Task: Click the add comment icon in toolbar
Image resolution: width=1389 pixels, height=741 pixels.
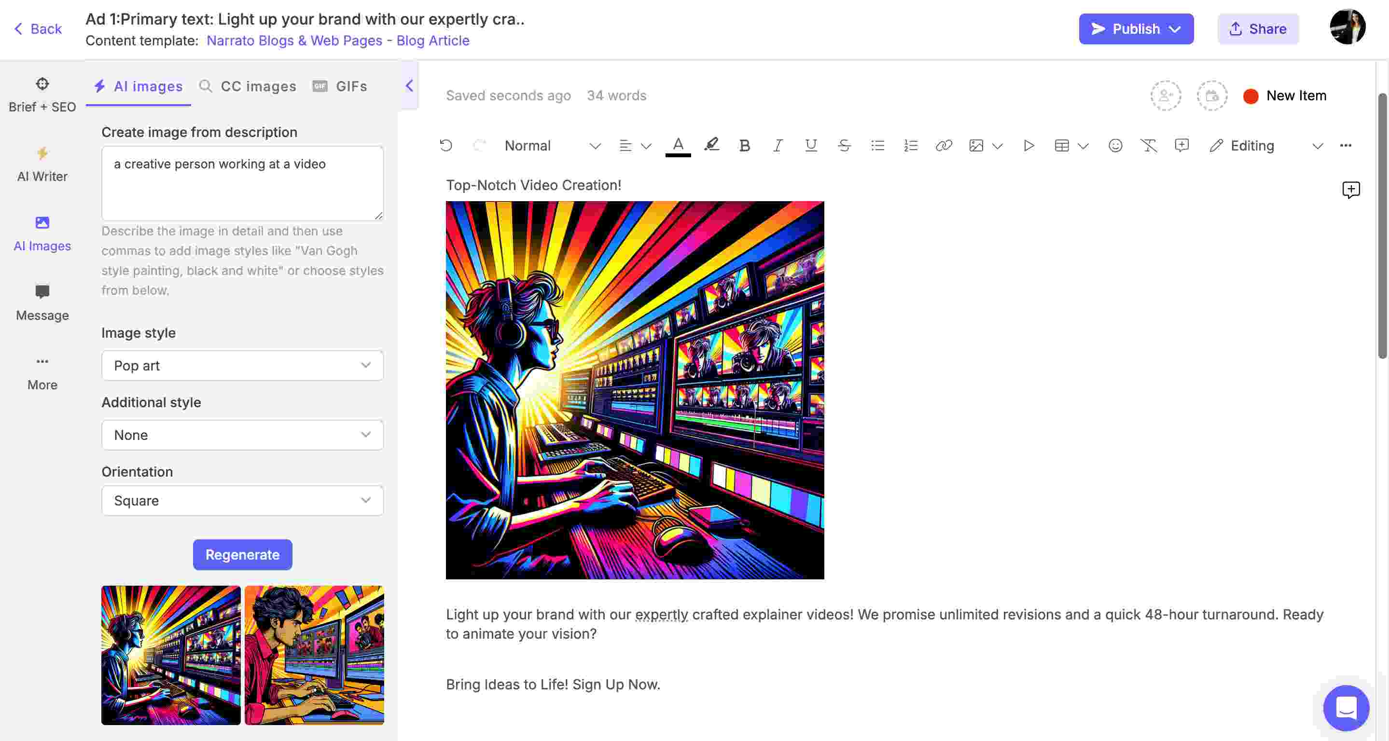Action: (1181, 146)
